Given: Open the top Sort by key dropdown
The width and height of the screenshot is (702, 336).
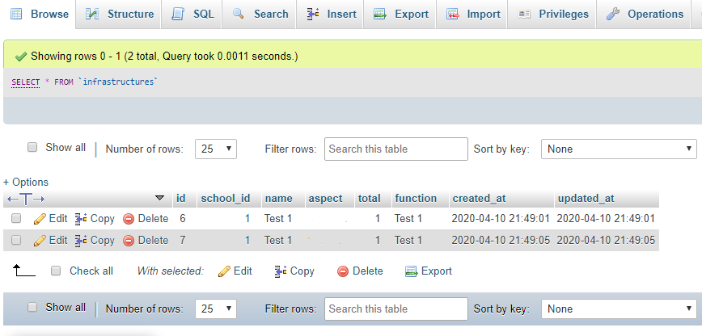Looking at the screenshot, I should click(x=619, y=149).
